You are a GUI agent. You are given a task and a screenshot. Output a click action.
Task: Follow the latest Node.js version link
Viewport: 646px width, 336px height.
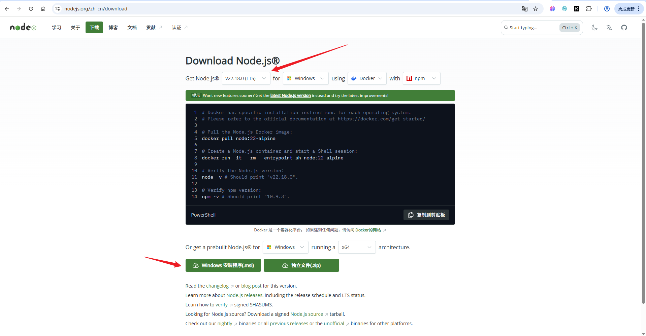tap(290, 96)
